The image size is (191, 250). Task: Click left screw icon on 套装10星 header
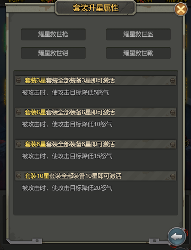[x=19, y=176]
